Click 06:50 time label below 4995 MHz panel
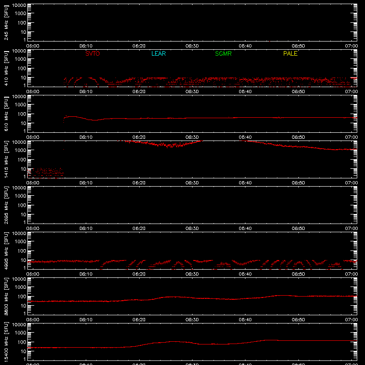The width and height of the screenshot is (365, 365). coord(298,274)
